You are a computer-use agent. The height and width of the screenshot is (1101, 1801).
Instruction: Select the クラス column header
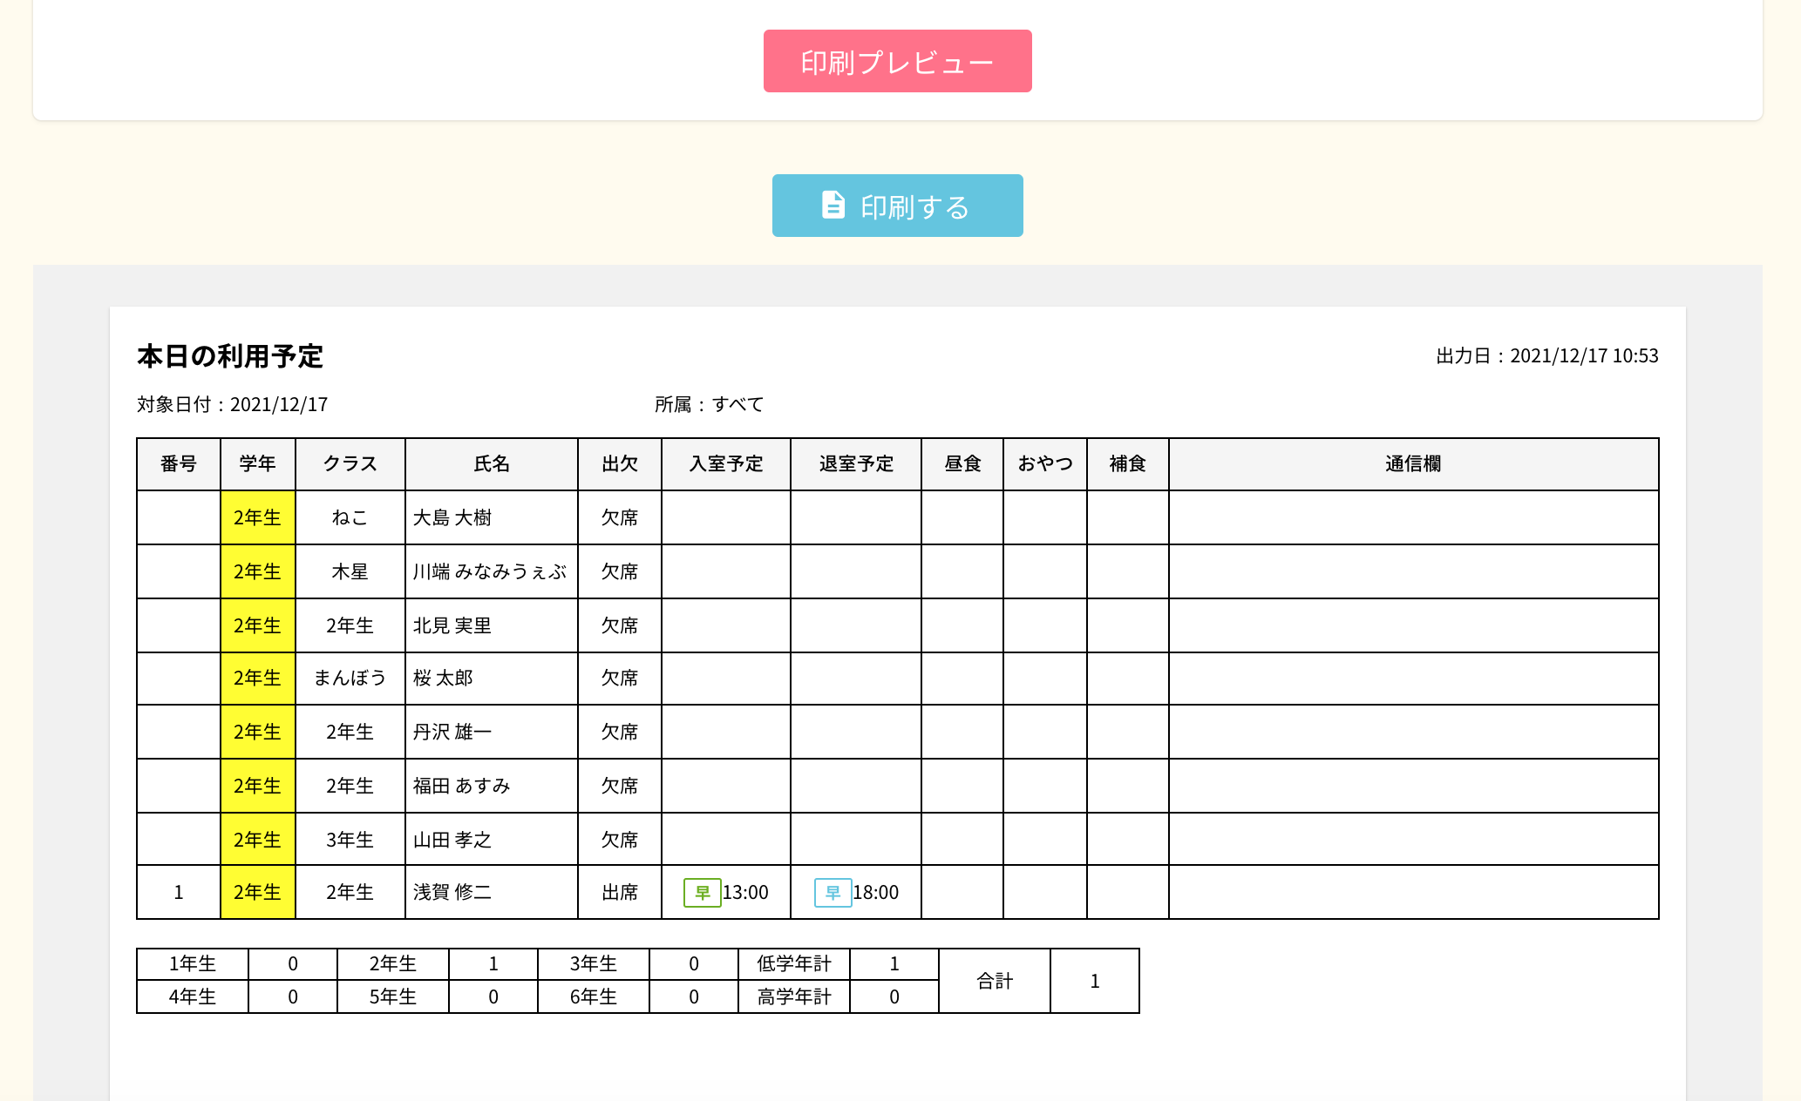(x=350, y=464)
